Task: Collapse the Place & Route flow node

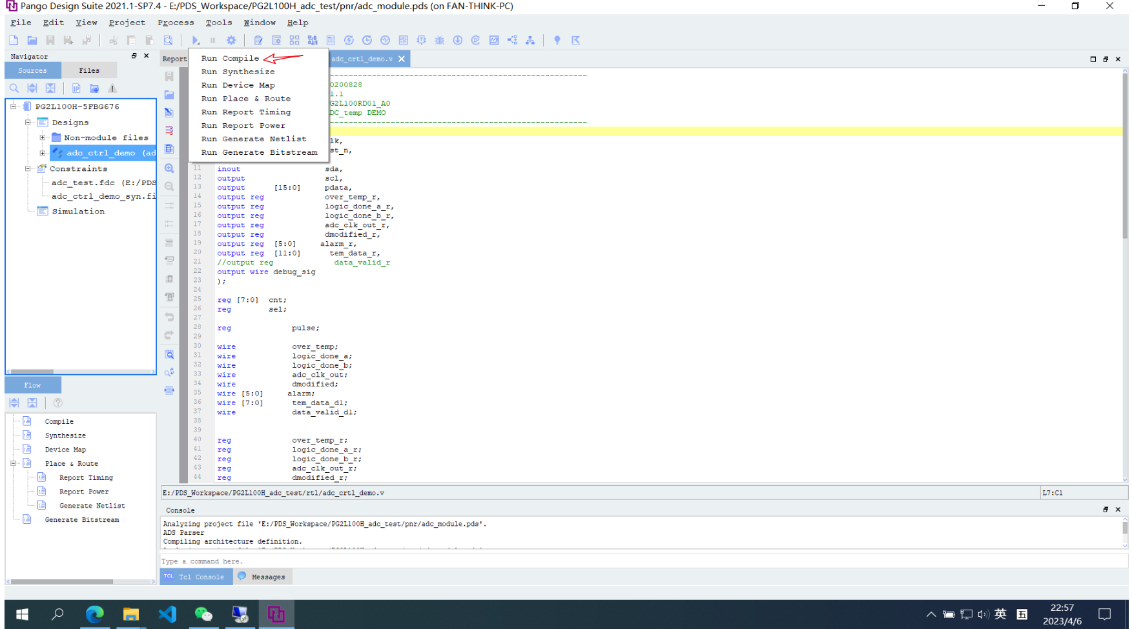Action: tap(13, 463)
